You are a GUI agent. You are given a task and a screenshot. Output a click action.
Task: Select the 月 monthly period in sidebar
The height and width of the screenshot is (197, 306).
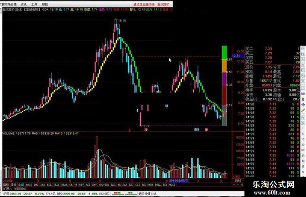303,167
